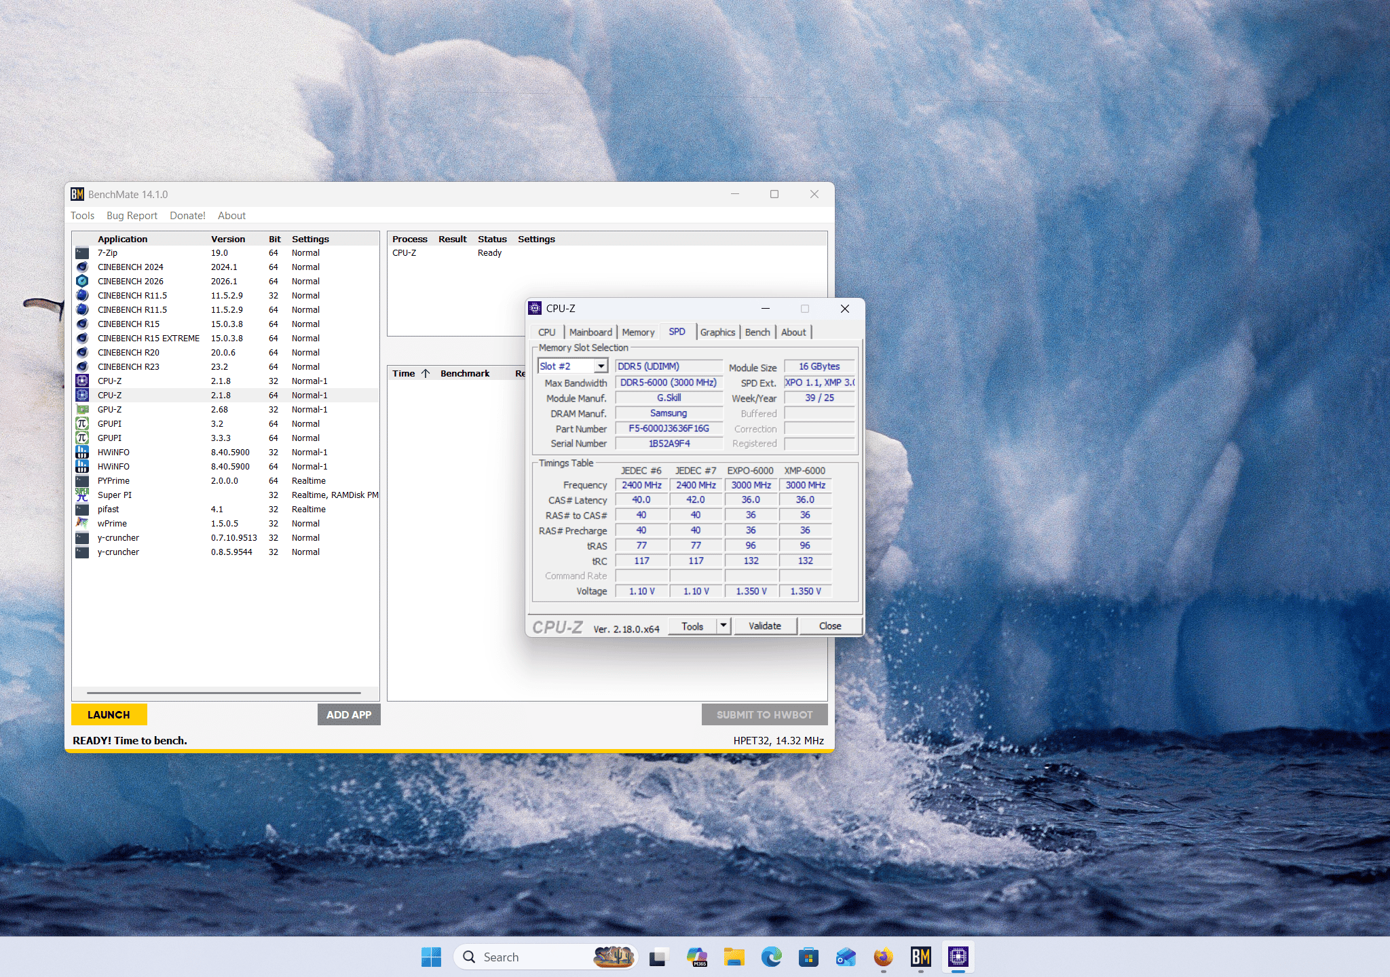Open the Bench tab in CPU-Z
The width and height of the screenshot is (1390, 977).
click(x=757, y=332)
